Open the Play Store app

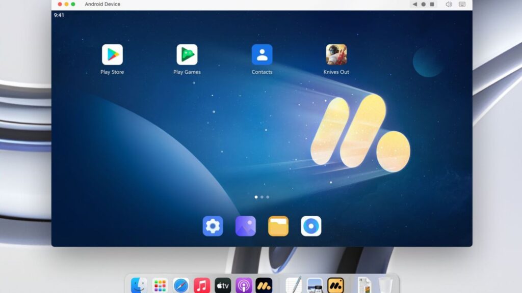pyautogui.click(x=112, y=55)
